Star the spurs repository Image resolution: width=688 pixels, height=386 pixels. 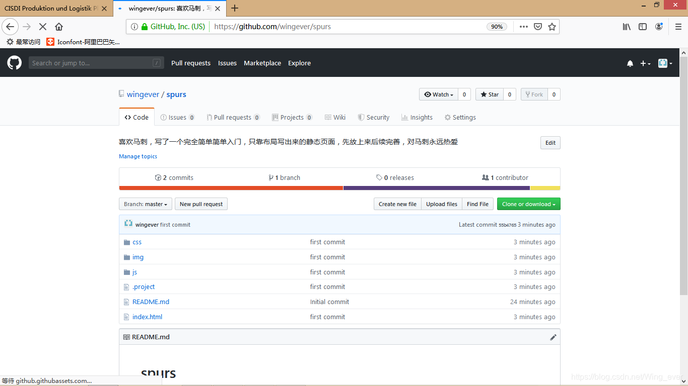pyautogui.click(x=490, y=94)
